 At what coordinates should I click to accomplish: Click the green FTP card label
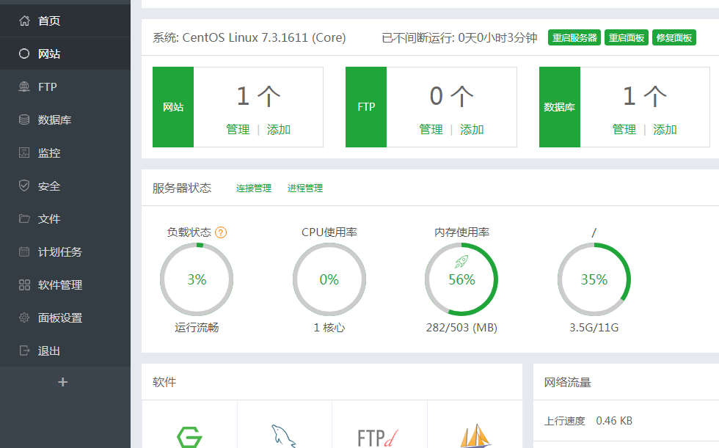tap(366, 107)
